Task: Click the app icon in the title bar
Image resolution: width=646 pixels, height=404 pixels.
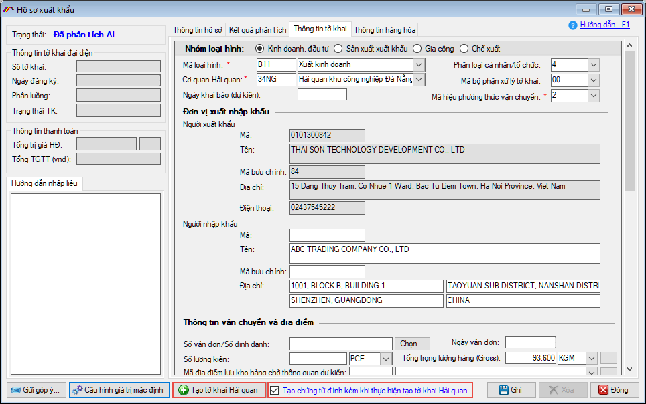Action: [x=8, y=9]
